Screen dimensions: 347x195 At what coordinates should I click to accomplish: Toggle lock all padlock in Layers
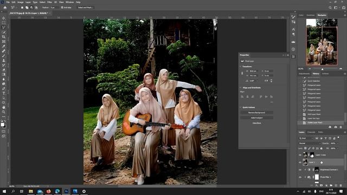[322, 148]
